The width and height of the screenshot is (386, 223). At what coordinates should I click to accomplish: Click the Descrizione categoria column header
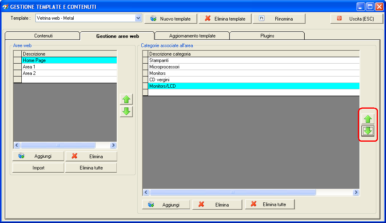pos(254,54)
